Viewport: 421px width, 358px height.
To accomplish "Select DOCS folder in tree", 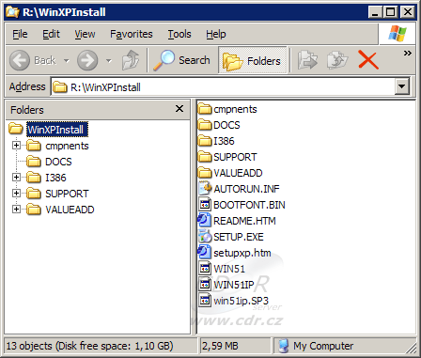I will point(58,162).
